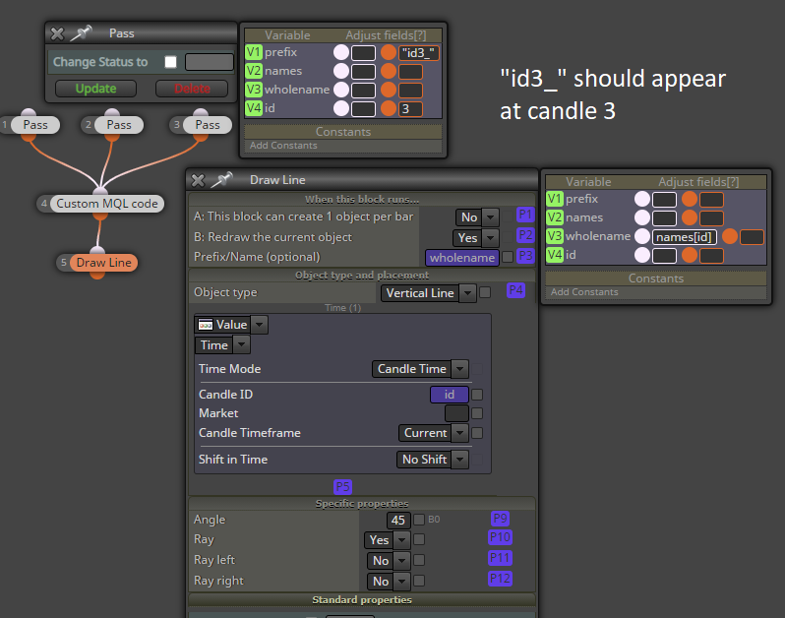Pin the Draw Line panel
The height and width of the screenshot is (618, 785).
tap(221, 179)
